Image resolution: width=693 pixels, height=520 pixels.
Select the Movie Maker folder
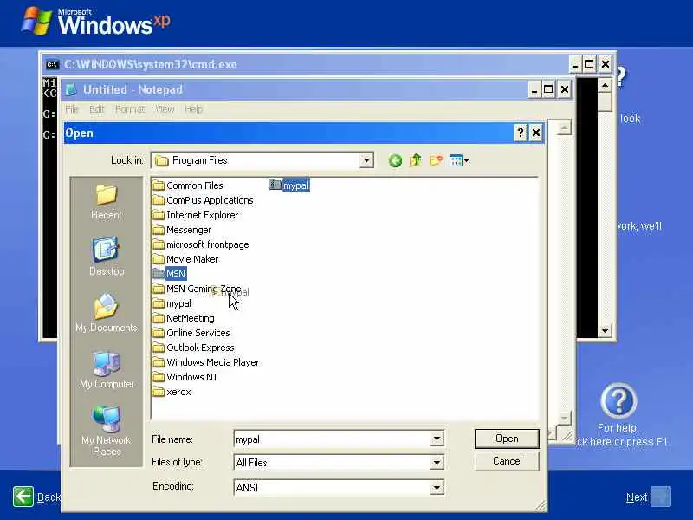185,259
